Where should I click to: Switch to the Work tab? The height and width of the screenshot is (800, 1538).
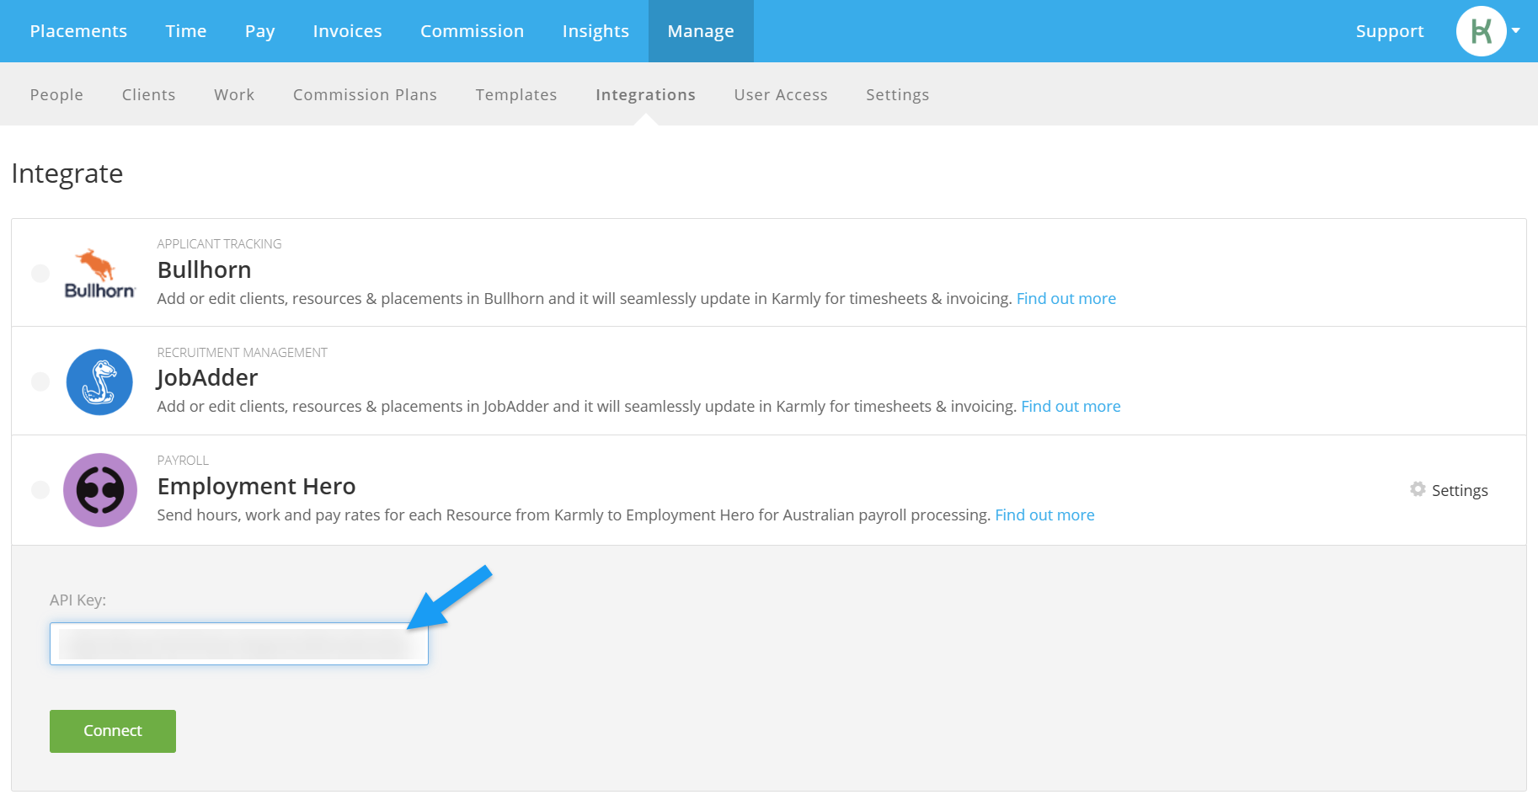[x=234, y=94]
